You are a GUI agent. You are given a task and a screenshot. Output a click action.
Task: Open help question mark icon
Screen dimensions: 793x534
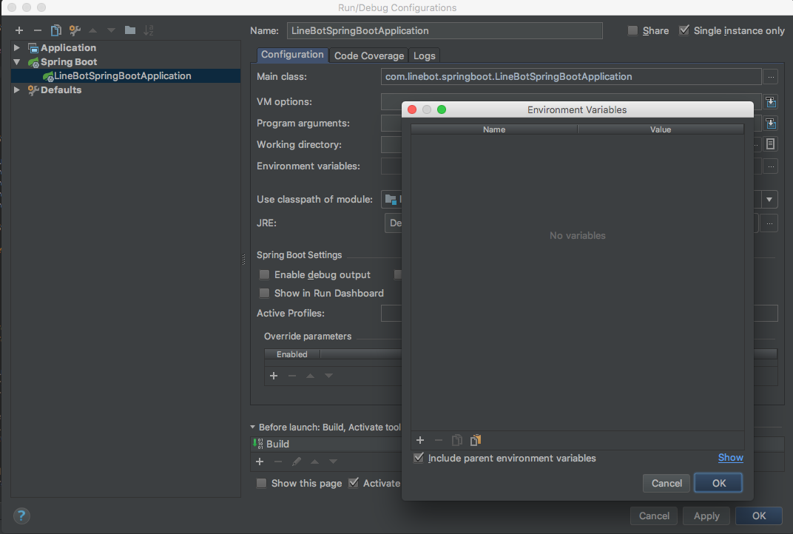tap(21, 516)
